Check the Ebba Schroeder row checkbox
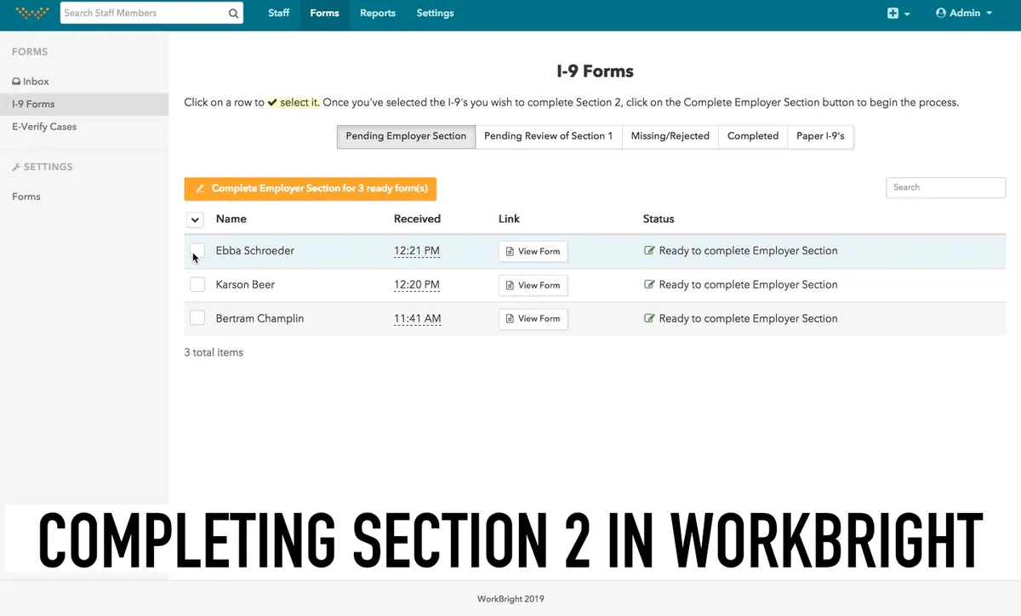The height and width of the screenshot is (616, 1021). [x=197, y=251]
